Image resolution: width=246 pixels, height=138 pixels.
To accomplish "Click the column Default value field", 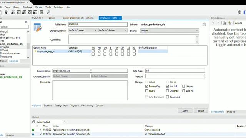I will (x=175, y=76).
